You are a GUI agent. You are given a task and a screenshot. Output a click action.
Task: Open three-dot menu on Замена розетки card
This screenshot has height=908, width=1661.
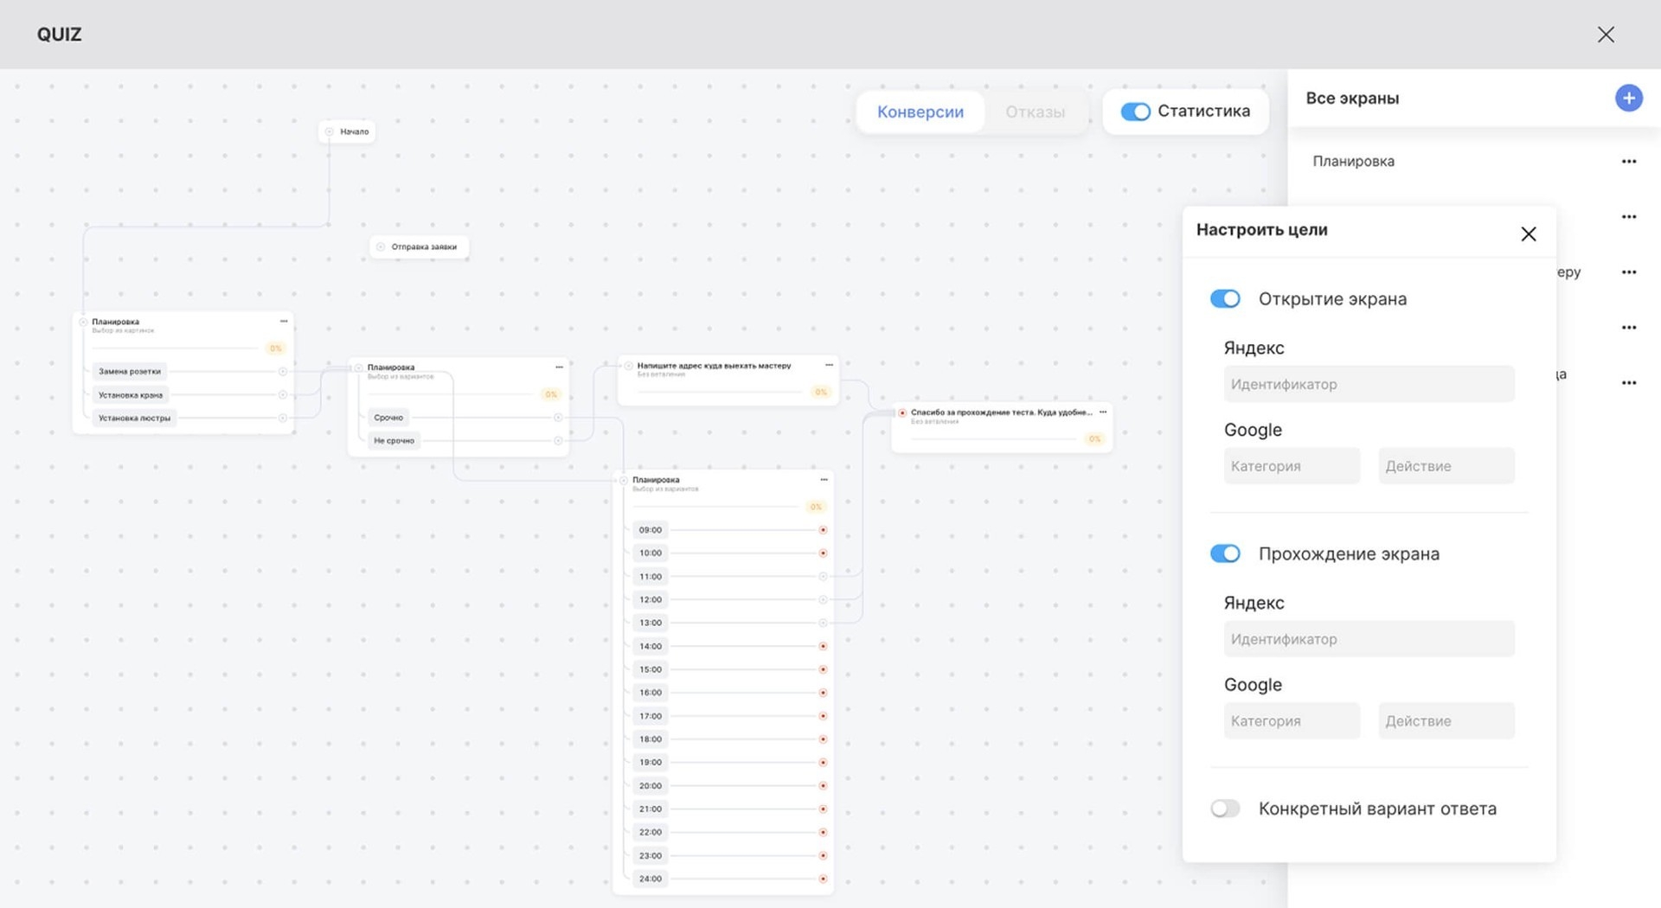tap(284, 322)
